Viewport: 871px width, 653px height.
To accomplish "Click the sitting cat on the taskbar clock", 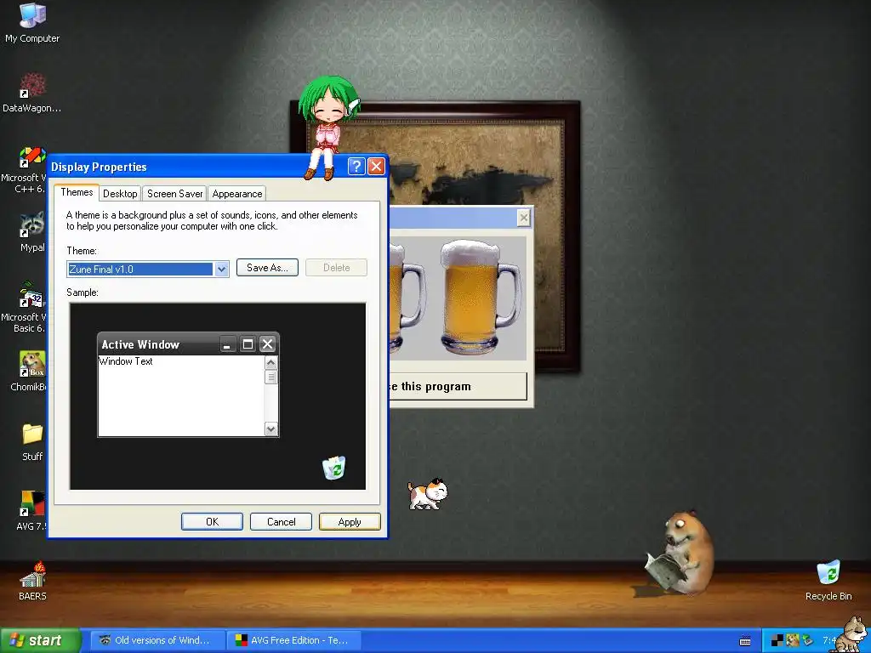I will [x=852, y=634].
